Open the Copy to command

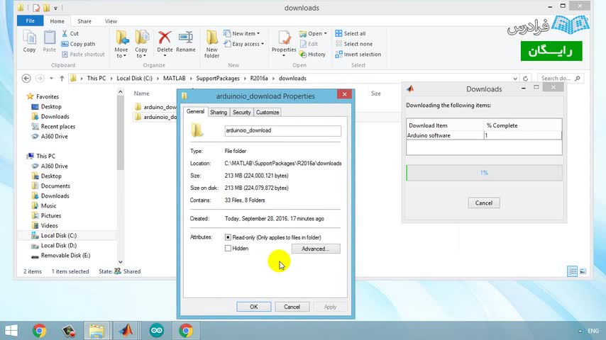click(x=141, y=44)
